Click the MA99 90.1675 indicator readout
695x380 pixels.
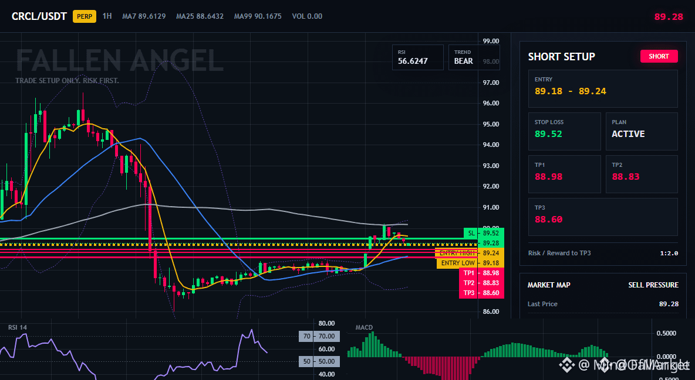(258, 16)
